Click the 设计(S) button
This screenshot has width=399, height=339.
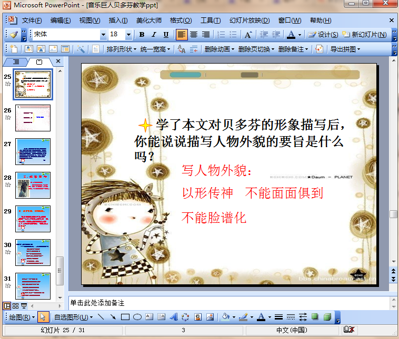(x=323, y=35)
